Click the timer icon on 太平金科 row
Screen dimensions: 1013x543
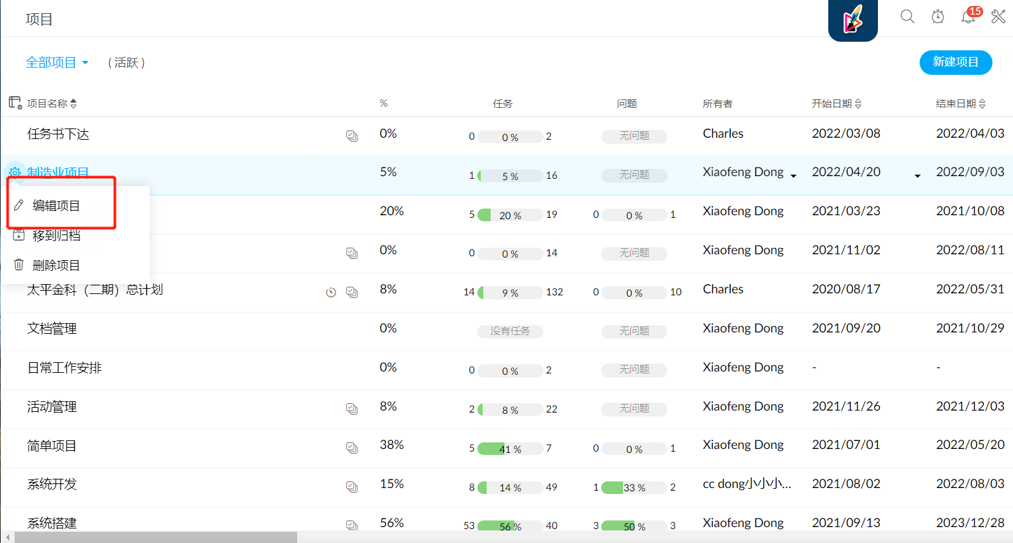(x=331, y=292)
